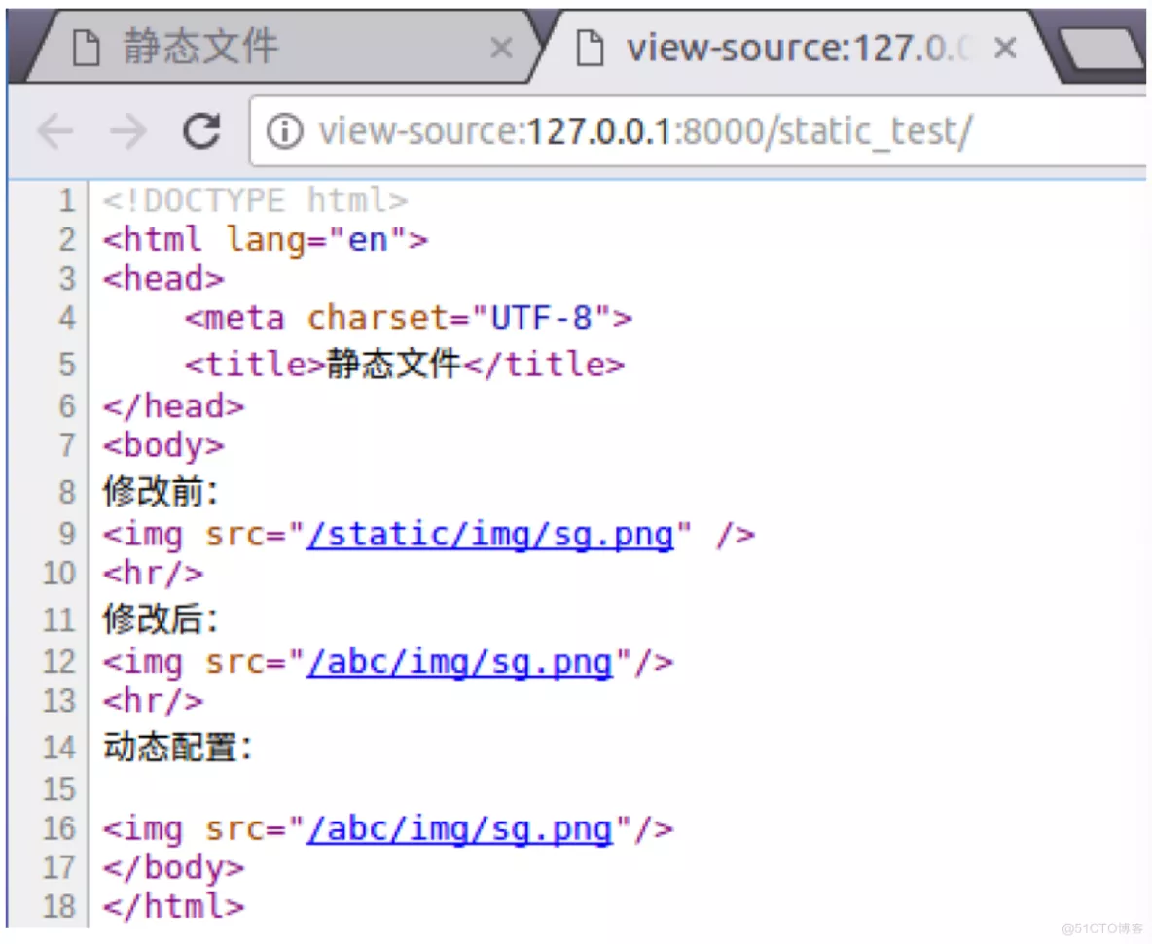Click the closing </head> tag
Viewport: 1152px width, 944px height.
pyautogui.click(x=173, y=406)
